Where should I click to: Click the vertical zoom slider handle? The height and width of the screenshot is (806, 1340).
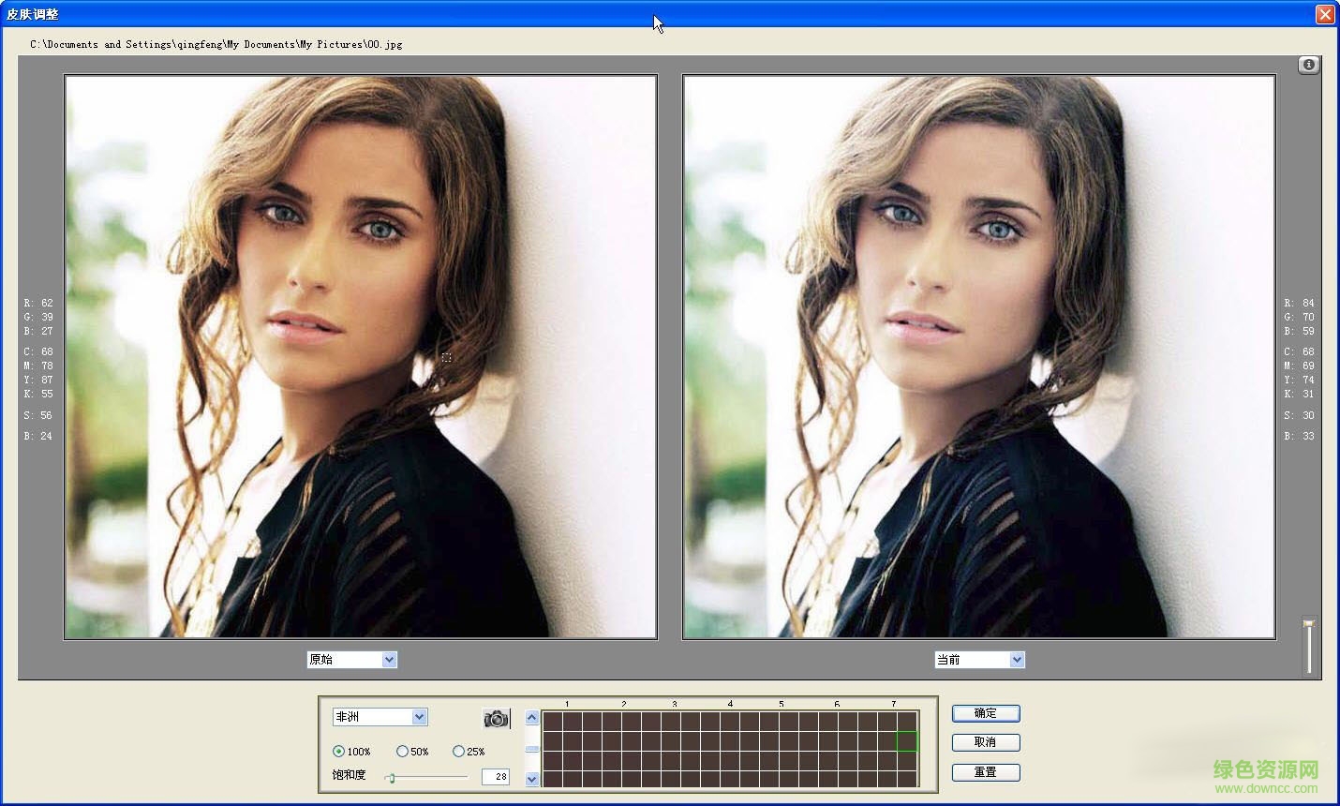1309,623
